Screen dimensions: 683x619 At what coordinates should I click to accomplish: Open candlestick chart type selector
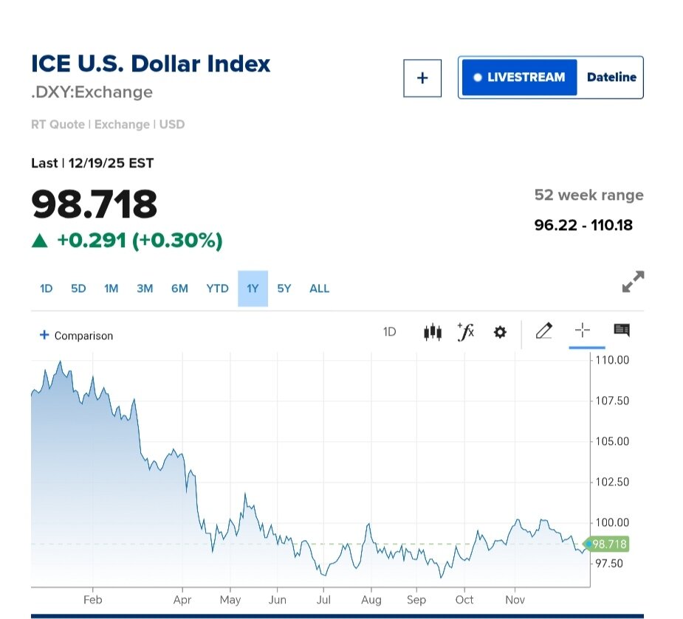[x=433, y=332]
